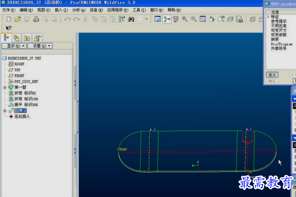Create a new file with the New icon
Image resolution: width=296 pixels, height=197 pixels.
click(x=9, y=19)
